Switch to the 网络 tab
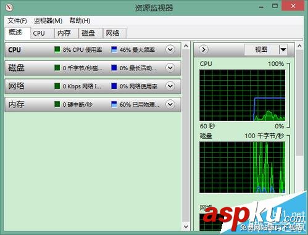This screenshot has height=235, width=308. tap(114, 33)
